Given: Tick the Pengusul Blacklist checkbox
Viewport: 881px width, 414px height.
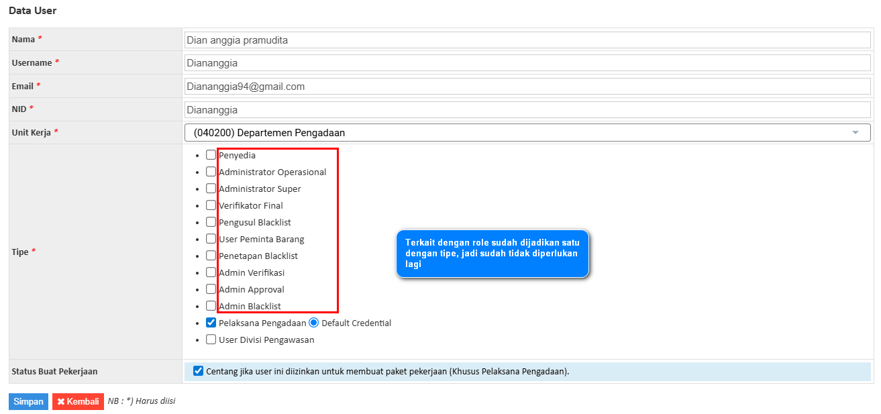Looking at the screenshot, I should (211, 222).
